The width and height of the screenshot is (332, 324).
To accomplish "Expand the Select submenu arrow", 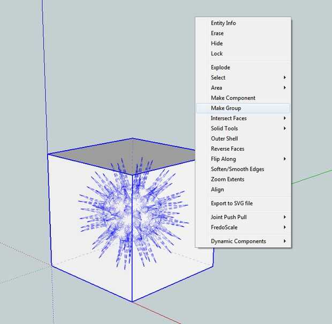I will click(285, 78).
